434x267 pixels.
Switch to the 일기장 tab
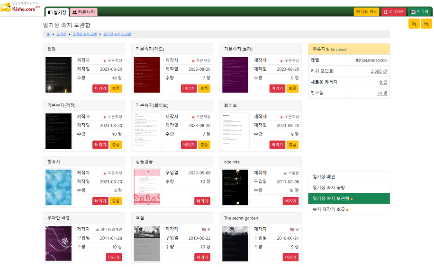(57, 12)
